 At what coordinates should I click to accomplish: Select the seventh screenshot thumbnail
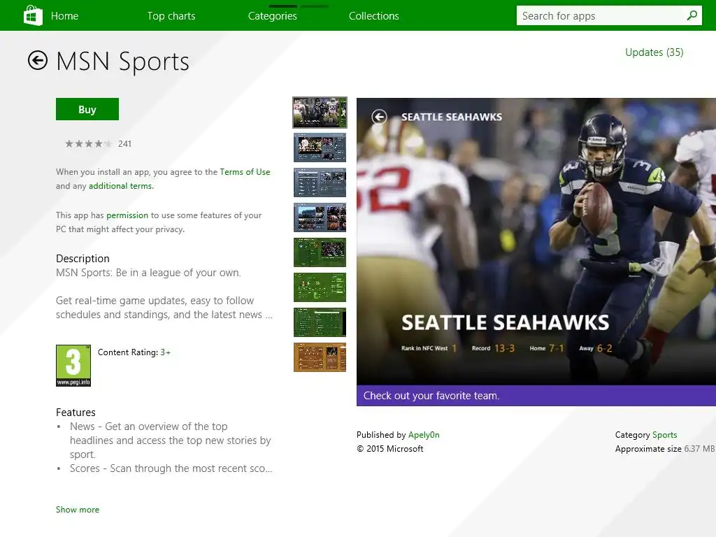320,322
